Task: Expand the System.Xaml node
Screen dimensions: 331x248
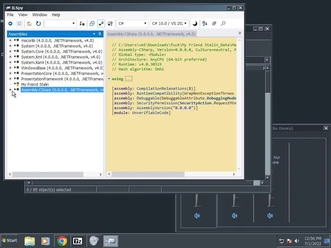Action: tap(10, 62)
